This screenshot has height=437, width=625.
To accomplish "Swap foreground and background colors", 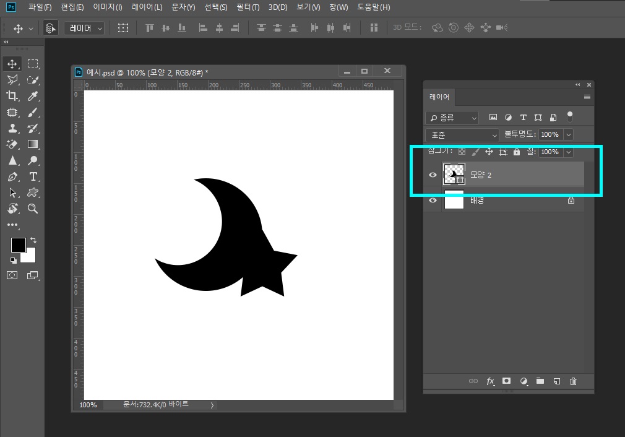I will [x=33, y=240].
